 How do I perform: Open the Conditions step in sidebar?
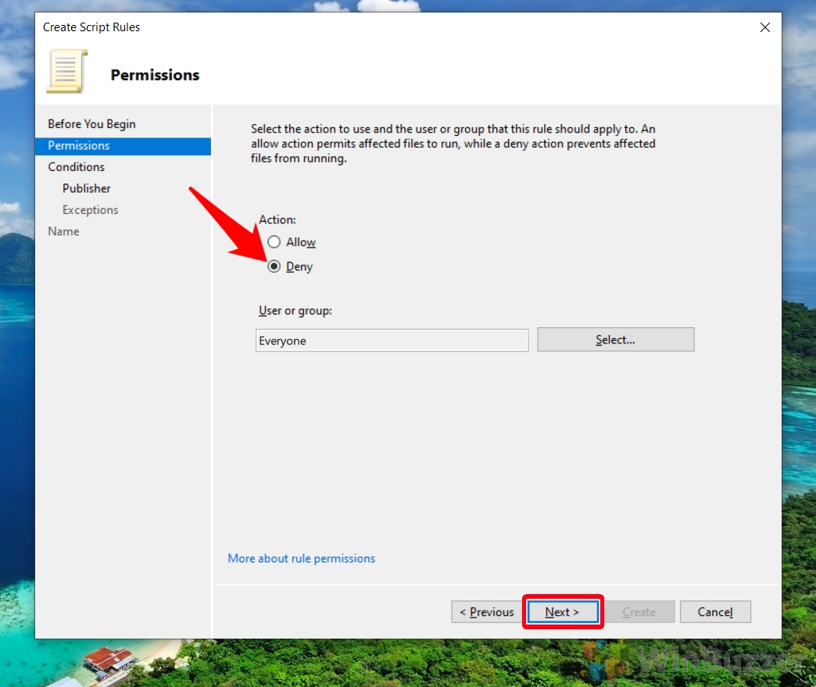pos(76,166)
